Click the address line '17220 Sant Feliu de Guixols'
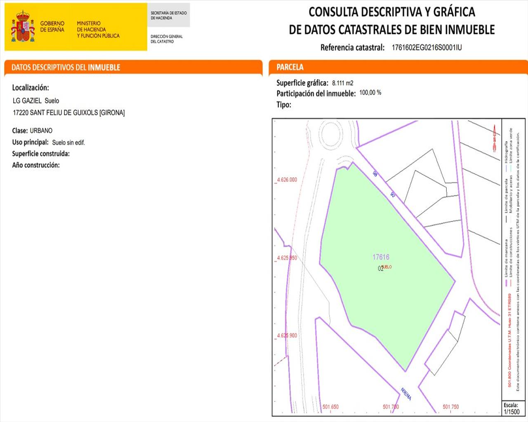 68,113
